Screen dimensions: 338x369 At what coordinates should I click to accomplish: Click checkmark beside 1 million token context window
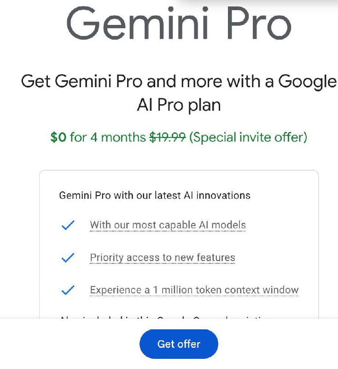[x=68, y=290]
